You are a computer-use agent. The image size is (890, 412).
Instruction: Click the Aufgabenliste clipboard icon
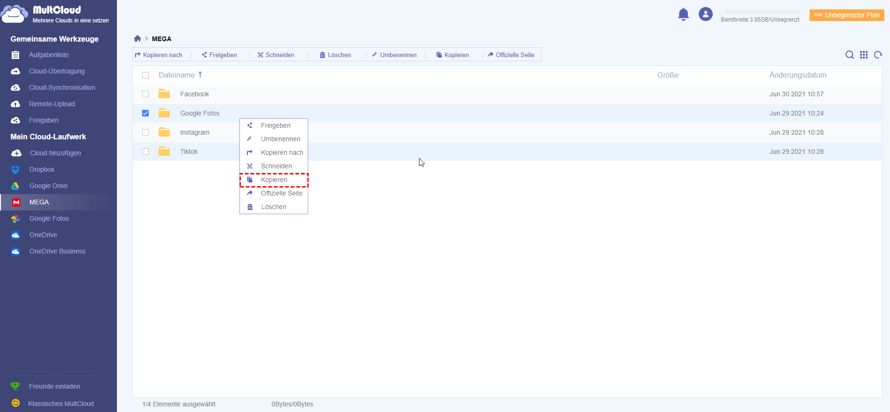point(15,55)
